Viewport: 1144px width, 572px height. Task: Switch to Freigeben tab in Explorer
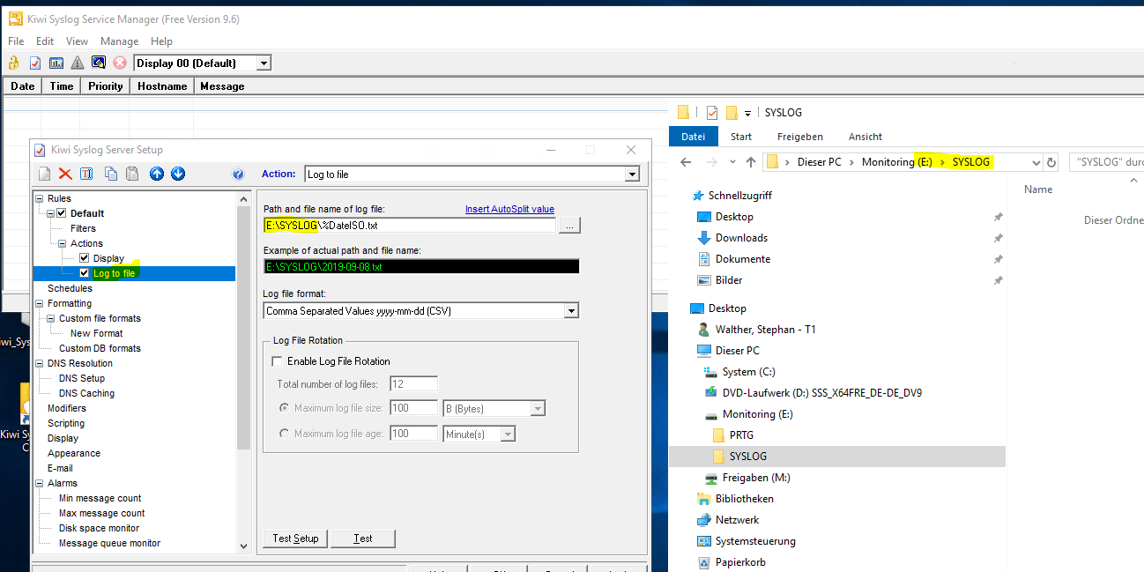pos(800,137)
